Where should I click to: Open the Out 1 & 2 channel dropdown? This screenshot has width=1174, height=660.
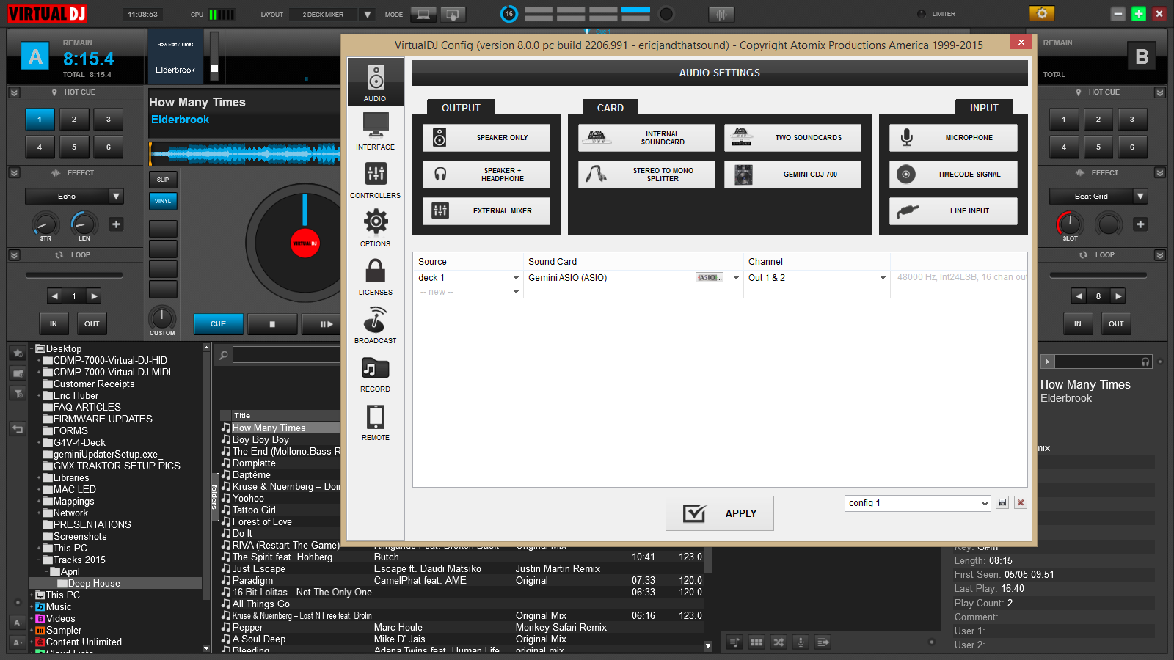(883, 278)
